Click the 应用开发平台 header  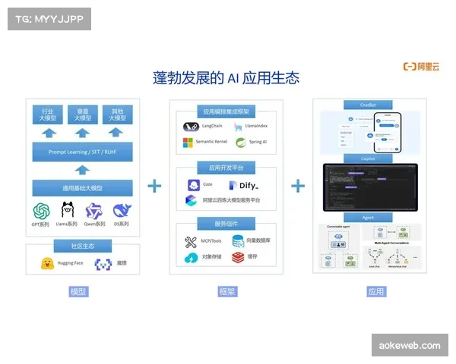tap(226, 168)
